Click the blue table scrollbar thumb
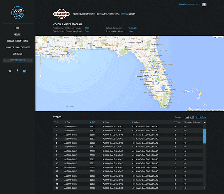The image size is (224, 194). pyautogui.click(x=205, y=136)
